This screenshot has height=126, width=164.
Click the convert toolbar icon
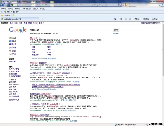tap(5, 12)
